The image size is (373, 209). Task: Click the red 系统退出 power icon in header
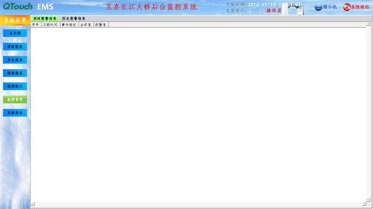[347, 7]
